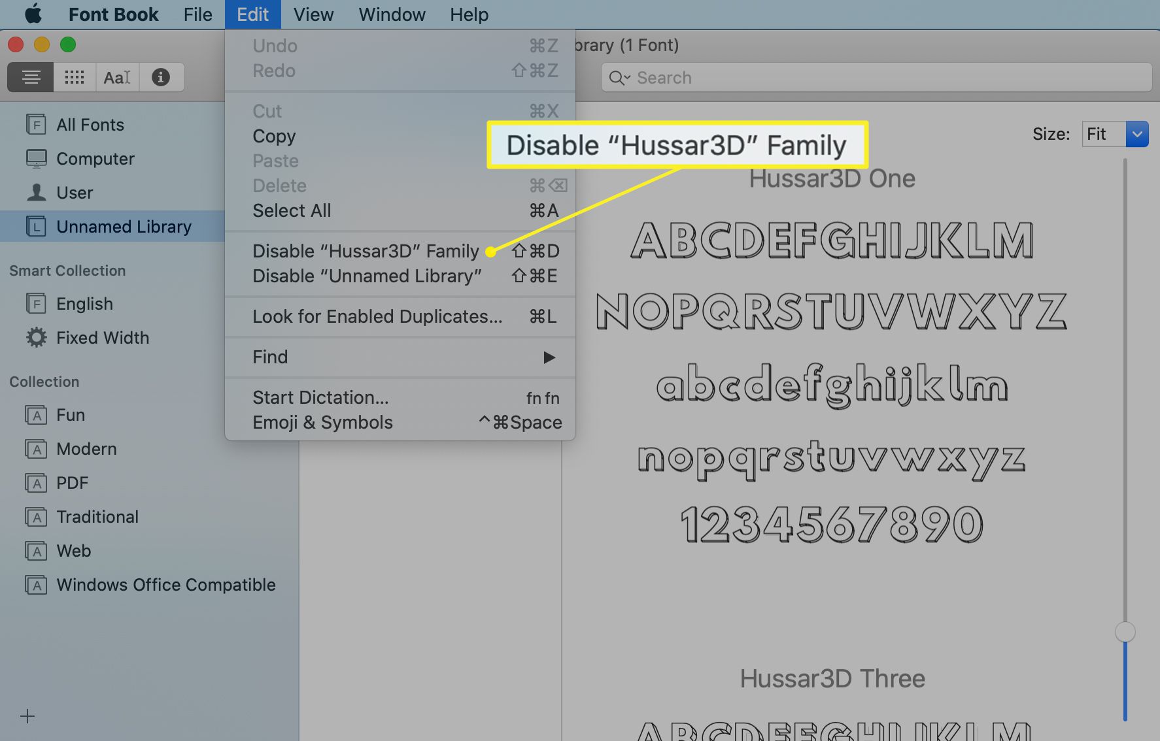The height and width of the screenshot is (741, 1160).
Task: Open the Font Book application menu
Action: click(113, 14)
